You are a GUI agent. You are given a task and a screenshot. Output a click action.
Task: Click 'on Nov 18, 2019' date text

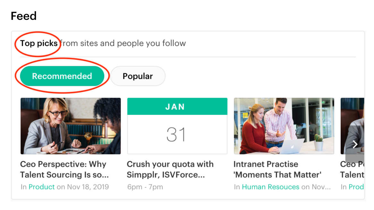pos(82,187)
